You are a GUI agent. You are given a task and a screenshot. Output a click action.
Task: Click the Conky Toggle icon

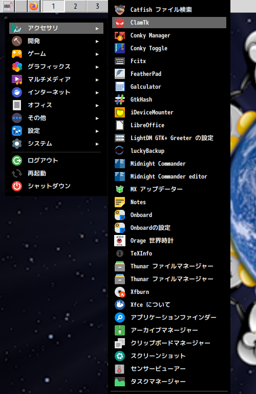[x=120, y=48]
